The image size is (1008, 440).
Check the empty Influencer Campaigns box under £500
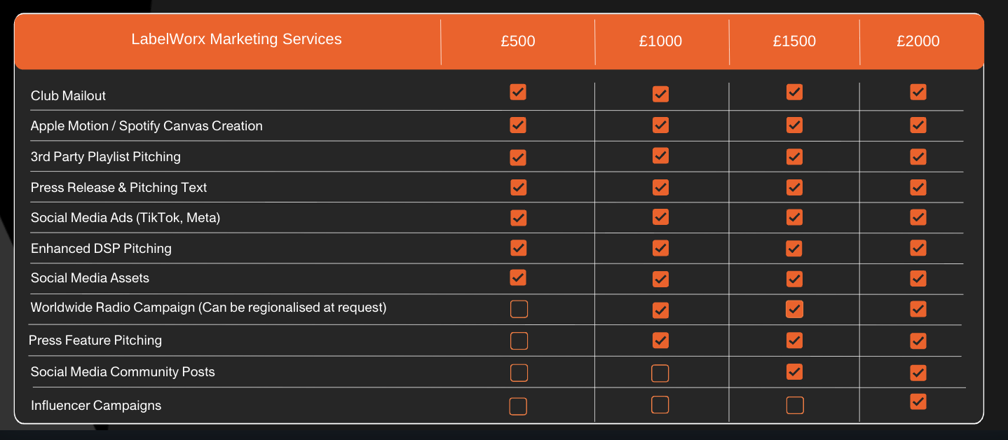pyautogui.click(x=518, y=406)
